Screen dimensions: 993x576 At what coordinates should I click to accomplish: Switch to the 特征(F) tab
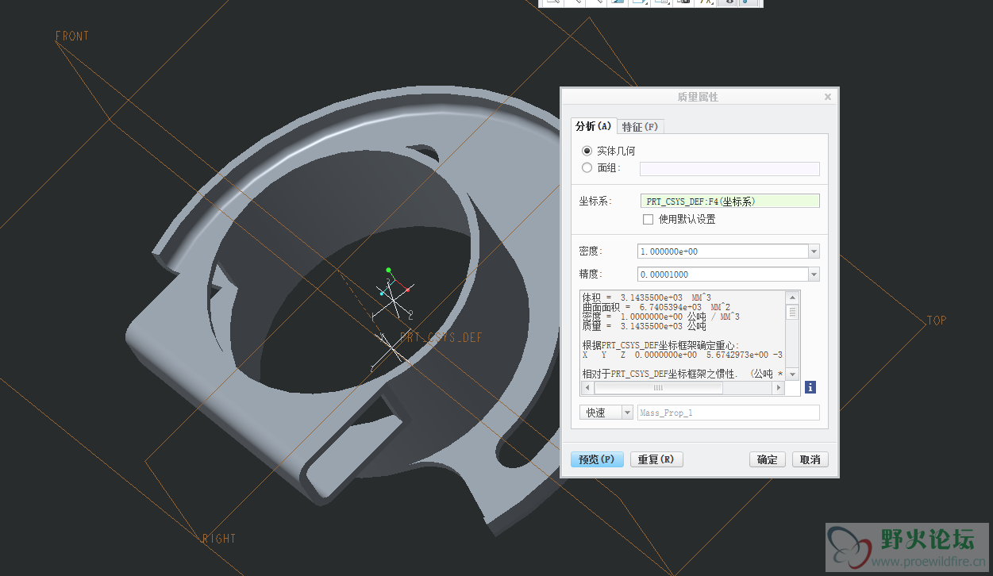(640, 127)
